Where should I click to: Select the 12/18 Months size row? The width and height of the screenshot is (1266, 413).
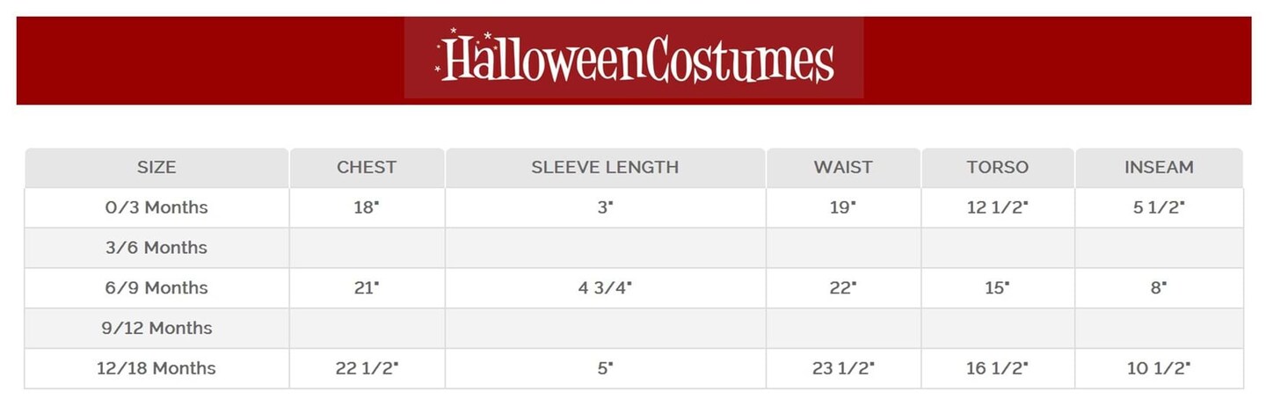click(156, 368)
